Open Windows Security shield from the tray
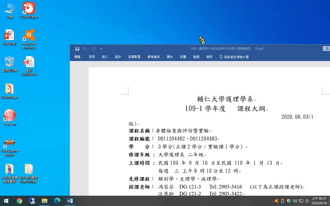The image size is (330, 206). pyautogui.click(x=288, y=201)
